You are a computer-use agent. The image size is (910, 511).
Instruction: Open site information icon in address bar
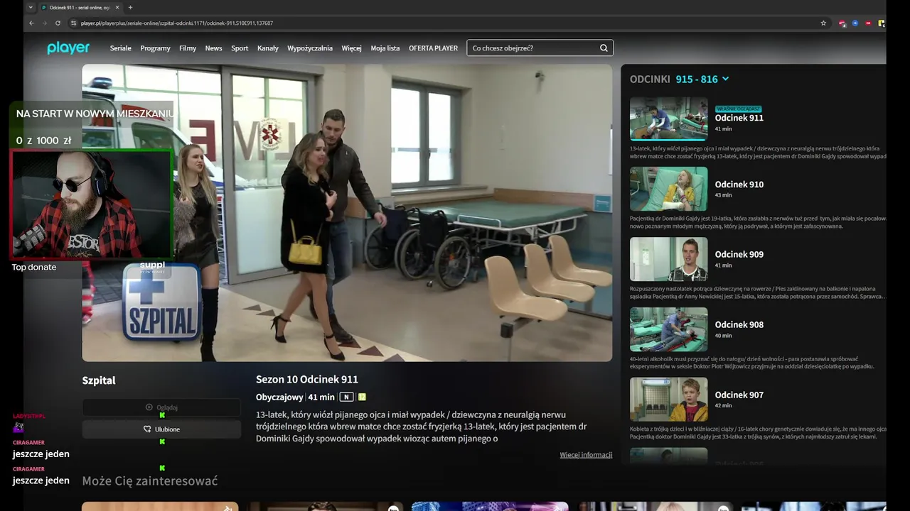click(73, 23)
